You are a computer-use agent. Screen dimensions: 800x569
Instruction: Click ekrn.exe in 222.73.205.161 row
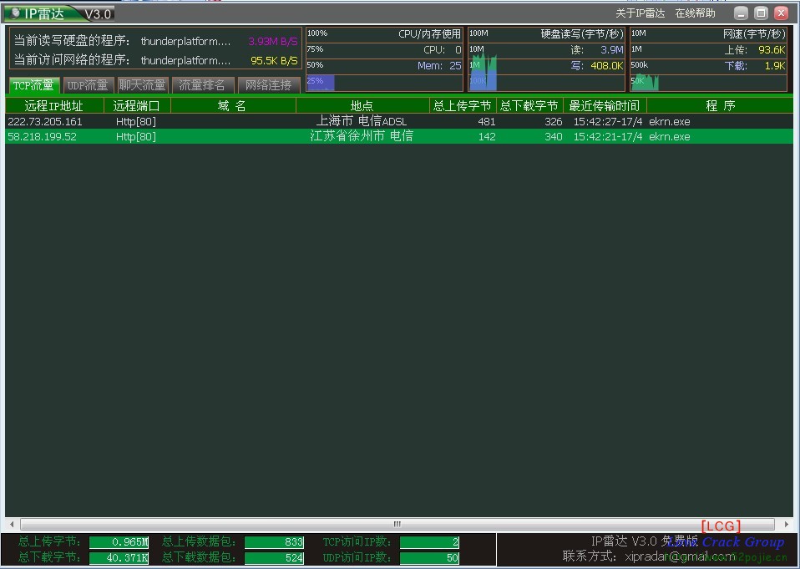[x=670, y=121]
